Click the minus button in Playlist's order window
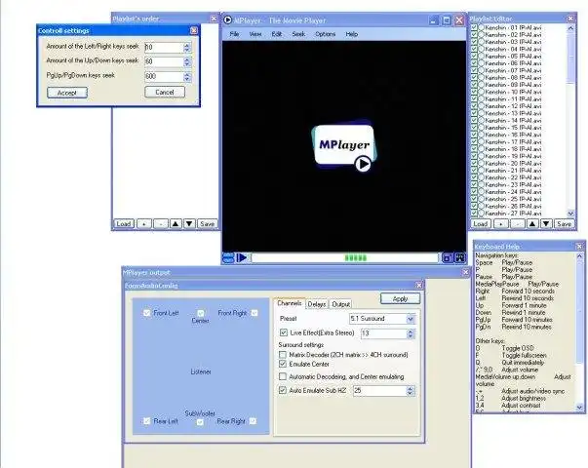Image resolution: width=588 pixels, height=468 pixels. pos(161,224)
